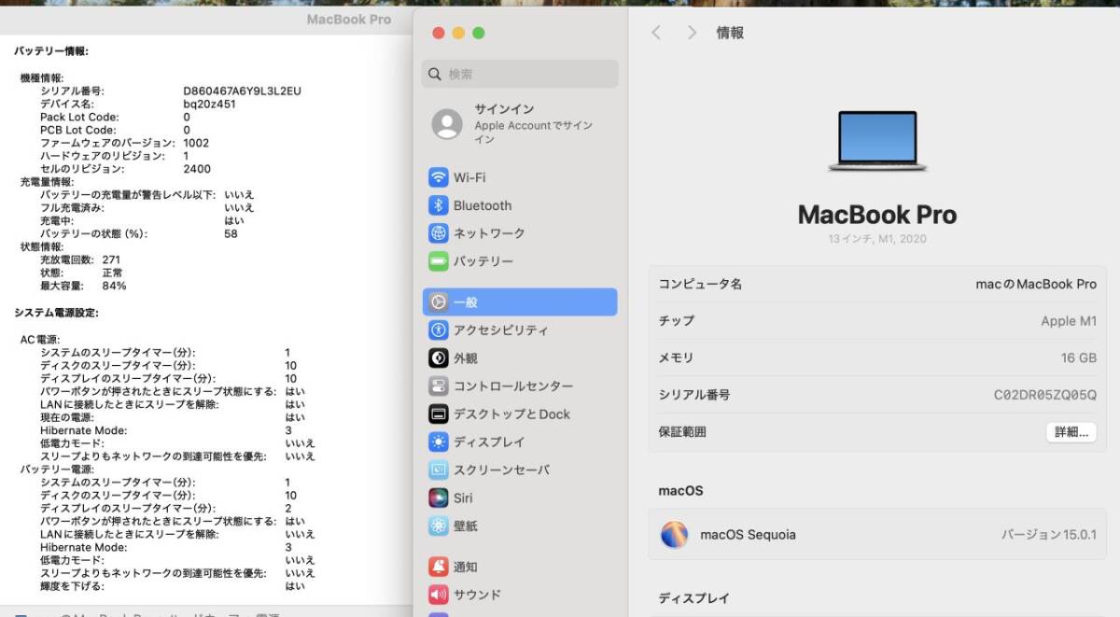The width and height of the screenshot is (1120, 617).
Task: Open the Siri settings icon
Action: click(x=439, y=498)
